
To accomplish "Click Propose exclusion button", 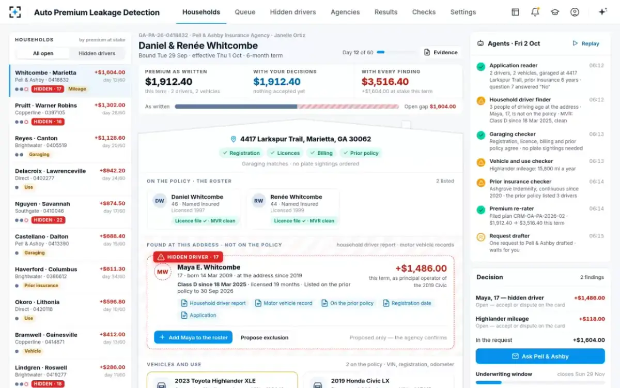I will 265,337.
